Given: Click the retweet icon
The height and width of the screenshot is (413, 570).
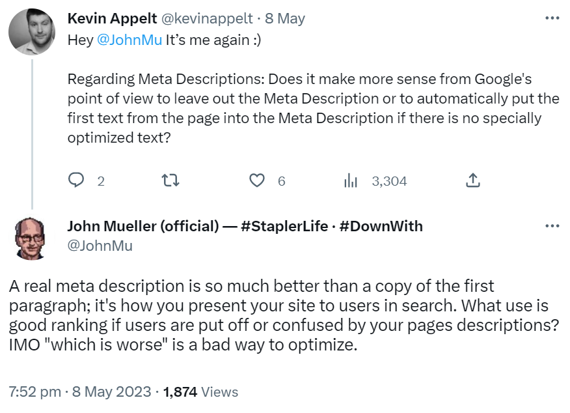Looking at the screenshot, I should [170, 181].
